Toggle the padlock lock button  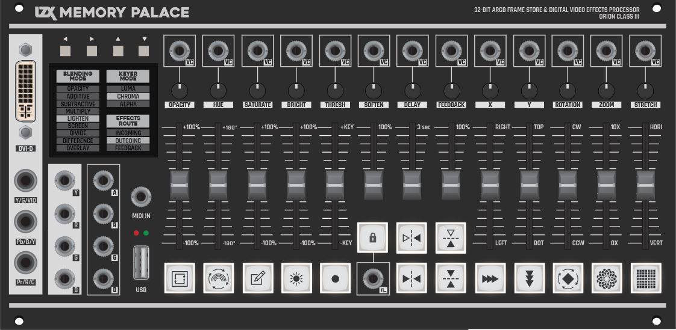[372, 237]
